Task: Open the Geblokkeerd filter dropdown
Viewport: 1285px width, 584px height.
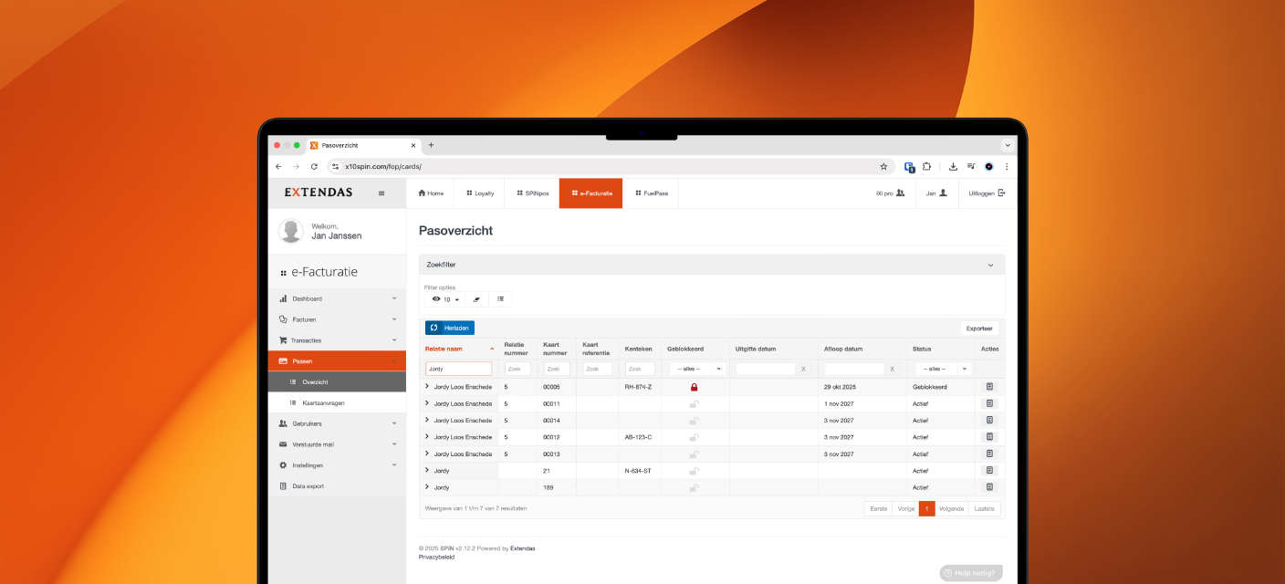Action: click(697, 369)
